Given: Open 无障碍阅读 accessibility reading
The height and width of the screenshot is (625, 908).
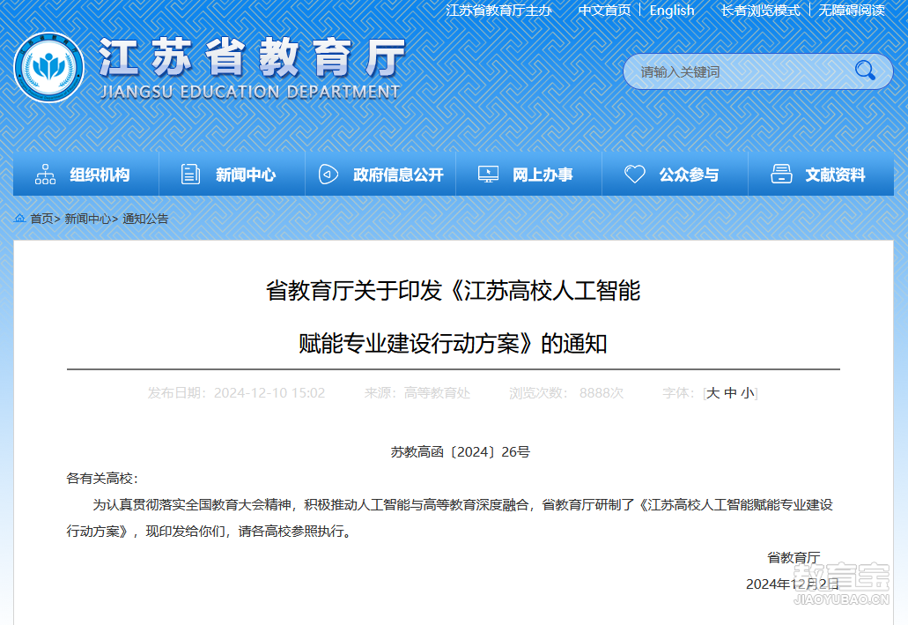Looking at the screenshot, I should (852, 11).
